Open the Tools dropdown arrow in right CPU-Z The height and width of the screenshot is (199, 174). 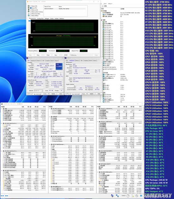click(x=87, y=94)
